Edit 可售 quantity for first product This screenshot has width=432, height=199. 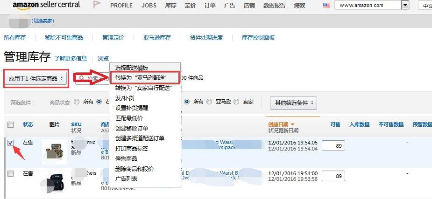click(x=333, y=145)
